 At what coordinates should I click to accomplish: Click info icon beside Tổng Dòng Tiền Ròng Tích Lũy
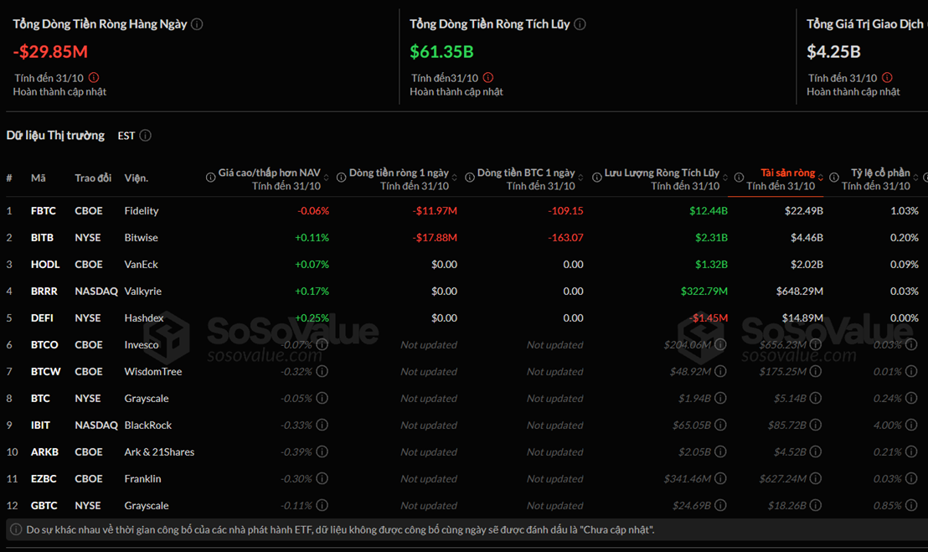(x=580, y=24)
